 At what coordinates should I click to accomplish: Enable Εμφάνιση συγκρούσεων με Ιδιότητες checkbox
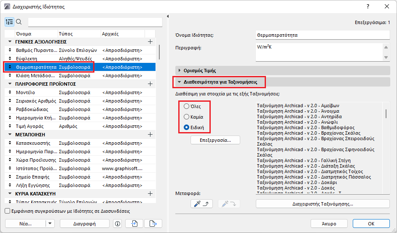click(8, 211)
